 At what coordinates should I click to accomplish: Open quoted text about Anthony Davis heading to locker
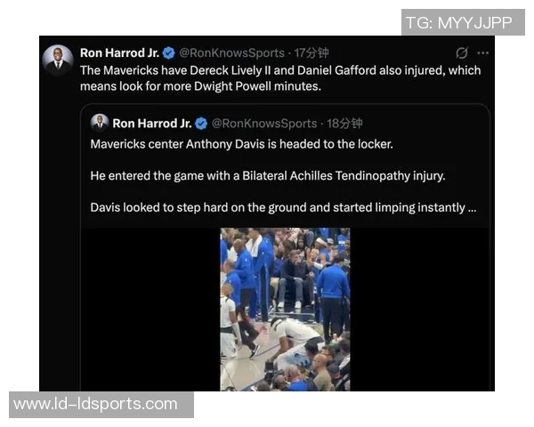242,144
